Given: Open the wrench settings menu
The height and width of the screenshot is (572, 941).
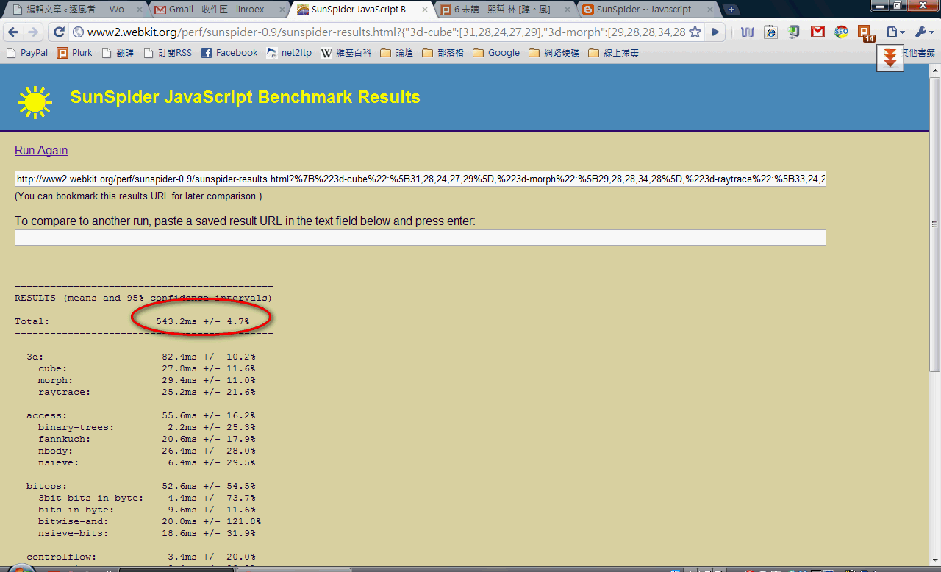Looking at the screenshot, I should (923, 32).
